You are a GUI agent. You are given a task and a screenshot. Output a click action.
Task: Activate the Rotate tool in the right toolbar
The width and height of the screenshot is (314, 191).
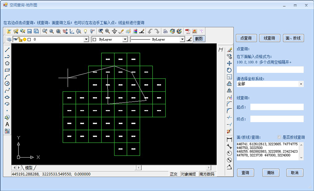229,70
